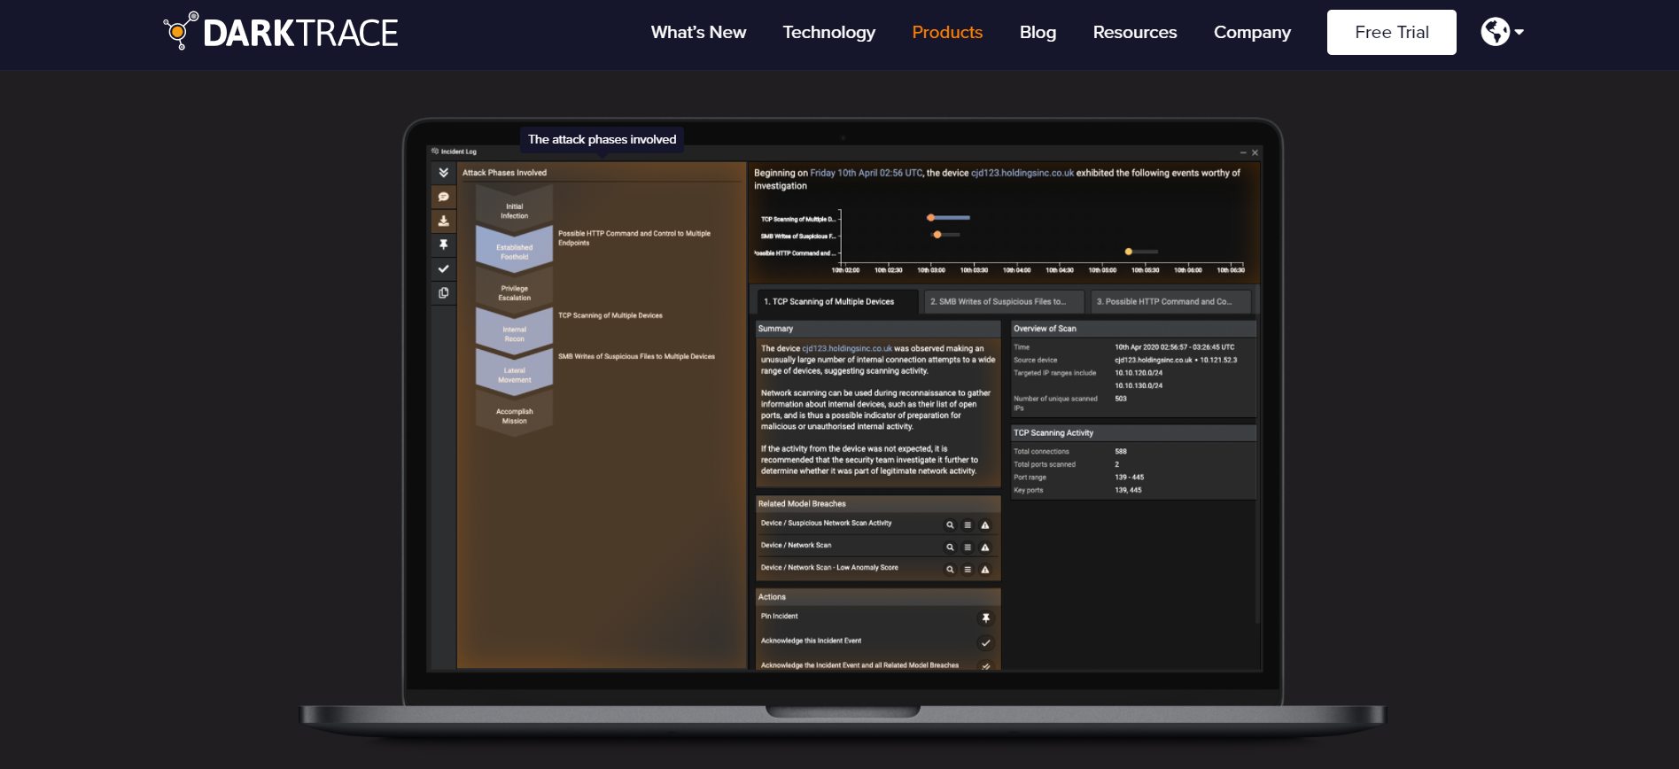The height and width of the screenshot is (769, 1679).
Task: Click the download sidebar icon
Action: (444, 221)
